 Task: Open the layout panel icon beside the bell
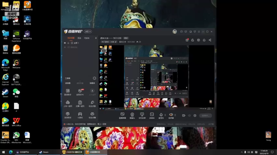point(198,40)
